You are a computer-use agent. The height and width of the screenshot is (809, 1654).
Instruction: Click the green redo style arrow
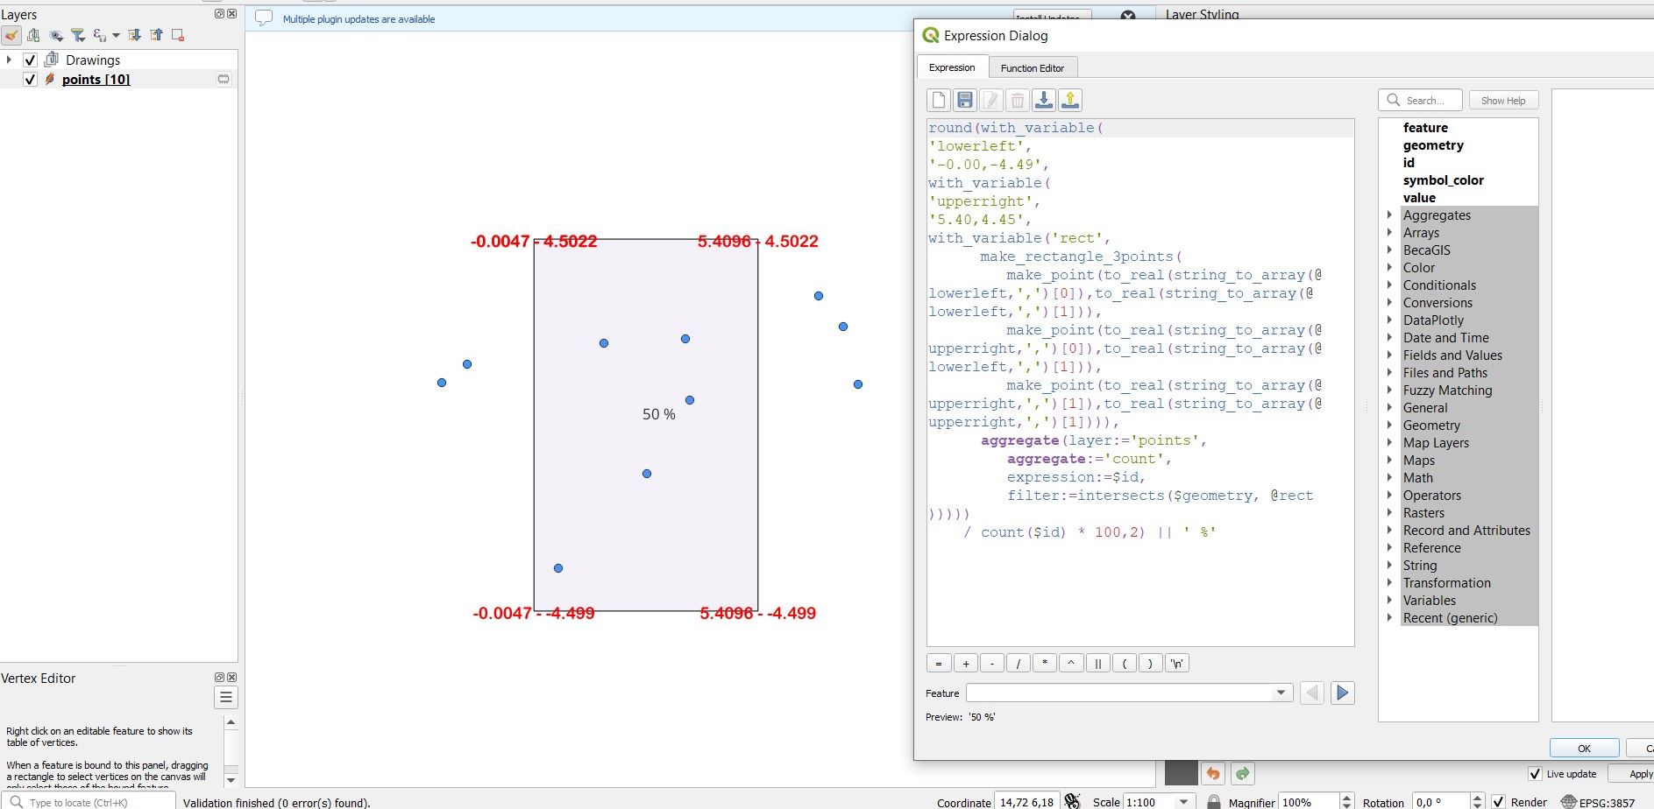(1243, 773)
